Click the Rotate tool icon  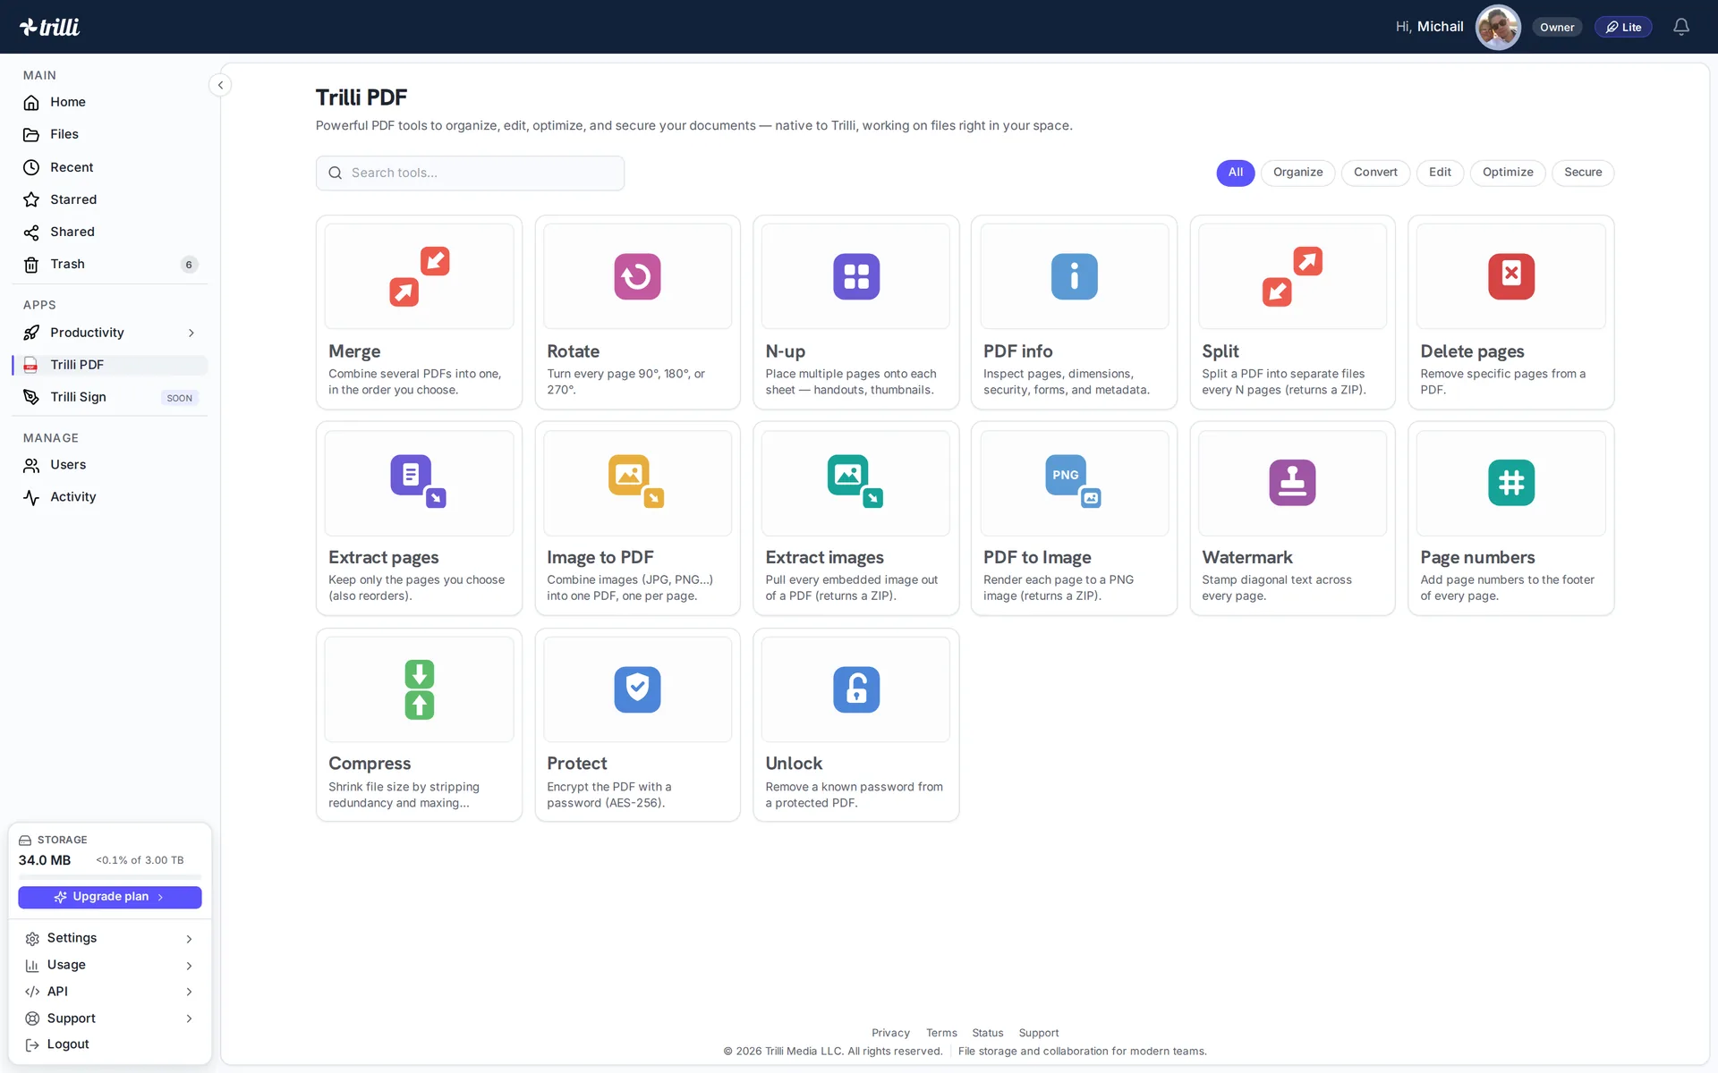click(x=637, y=276)
